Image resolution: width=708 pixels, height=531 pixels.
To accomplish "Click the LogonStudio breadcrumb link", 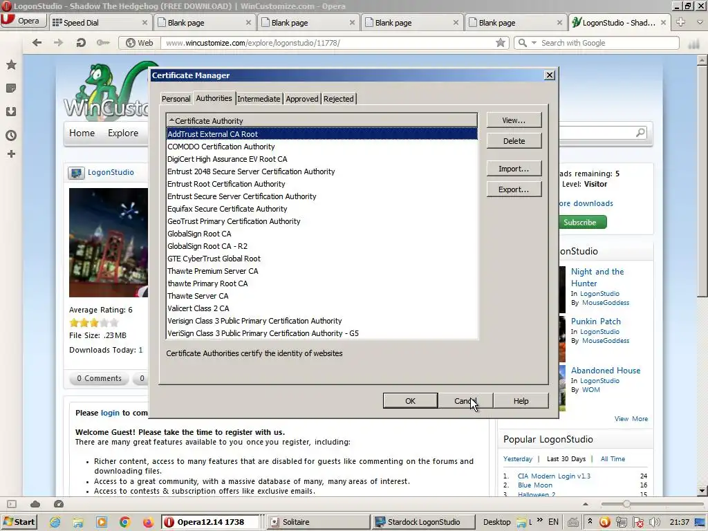I will [x=111, y=172].
